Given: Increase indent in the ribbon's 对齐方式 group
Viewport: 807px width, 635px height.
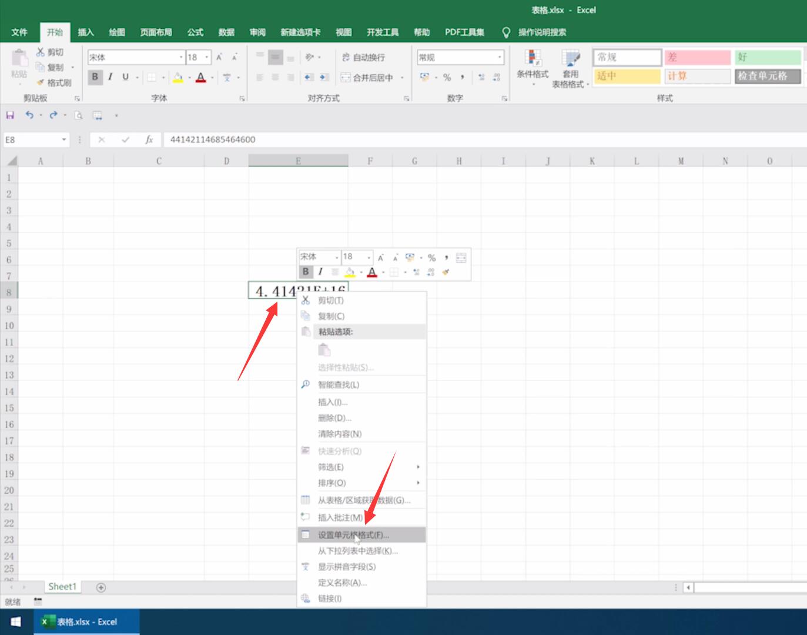Looking at the screenshot, I should [x=324, y=77].
